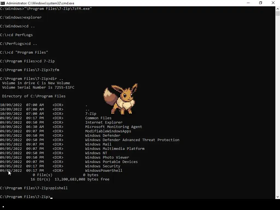This screenshot has height=210, width=280.
Task: Click the '0 File(s)' summary line
Action: (66, 175)
